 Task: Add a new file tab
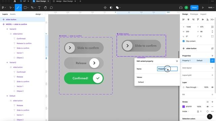[80, 1]
